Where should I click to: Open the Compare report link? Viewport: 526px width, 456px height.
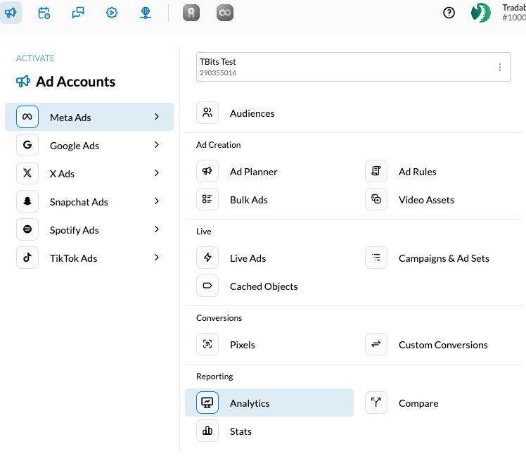[x=418, y=403]
